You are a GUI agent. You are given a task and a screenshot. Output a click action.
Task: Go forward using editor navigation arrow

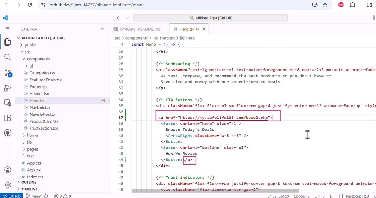127,18
